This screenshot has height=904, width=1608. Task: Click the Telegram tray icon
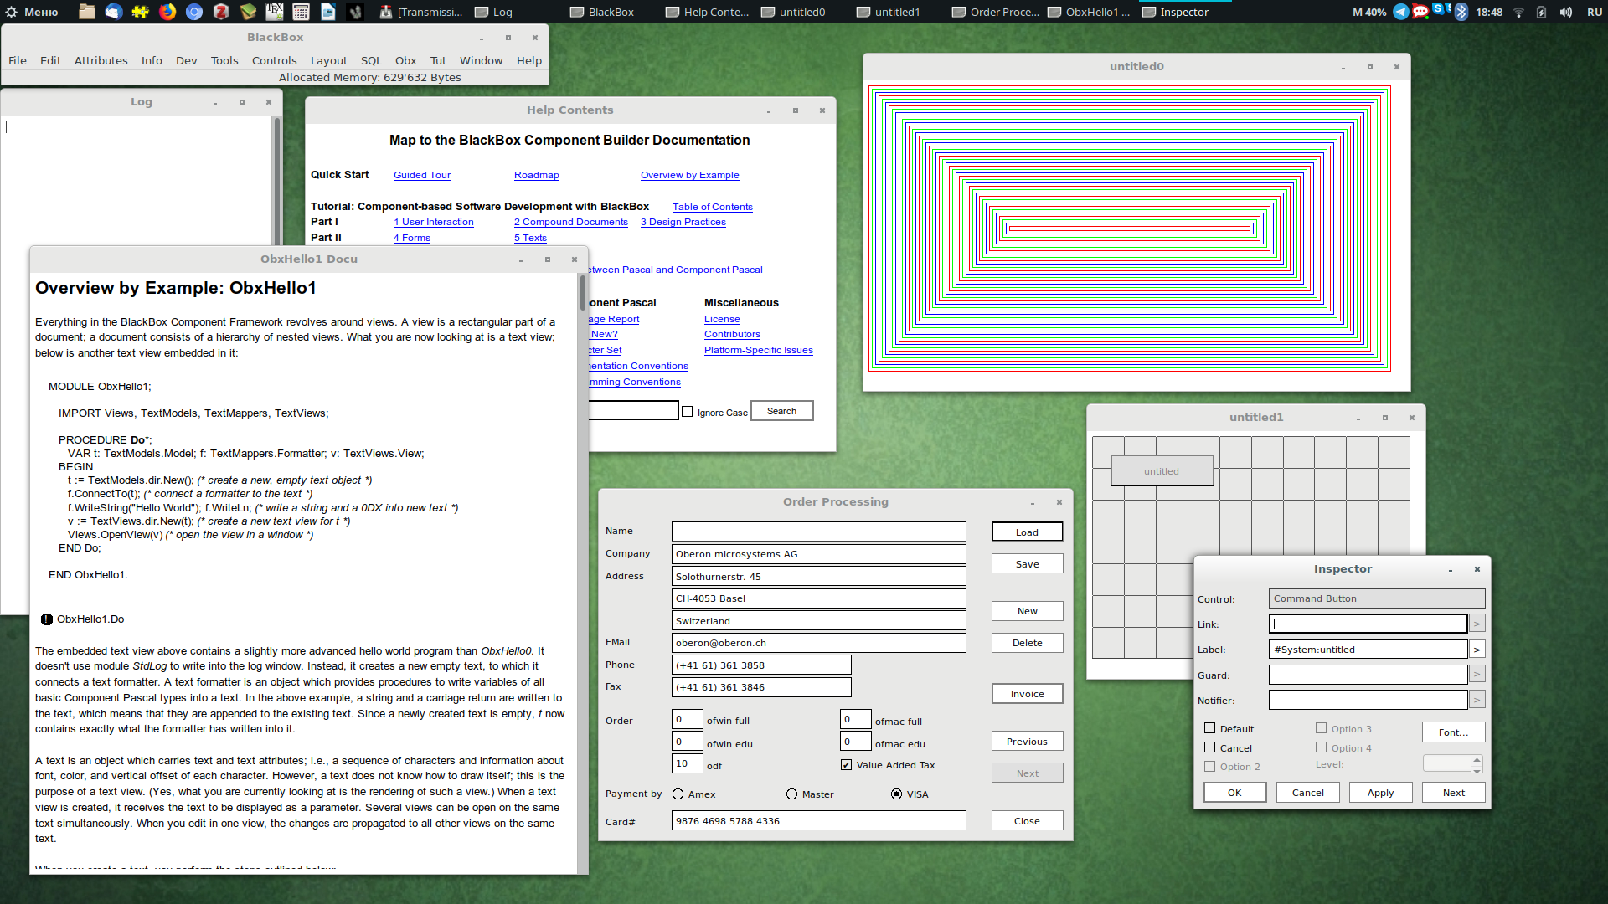1400,12
